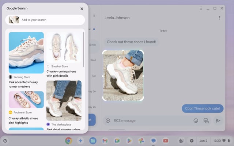234x146 pixels.
Task: Open Messages app on the shelf
Action: coord(154,141)
